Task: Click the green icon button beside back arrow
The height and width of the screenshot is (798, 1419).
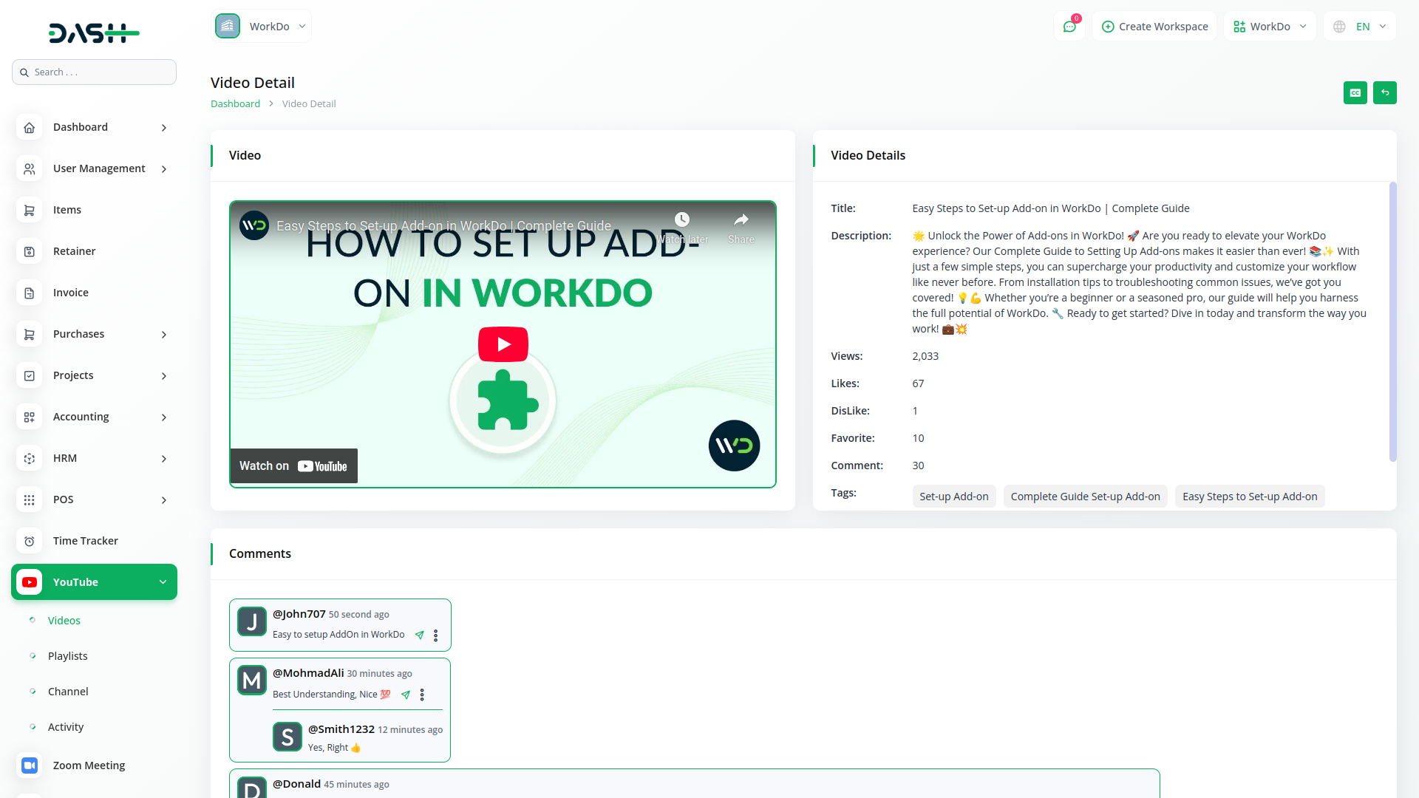Action: 1355,92
